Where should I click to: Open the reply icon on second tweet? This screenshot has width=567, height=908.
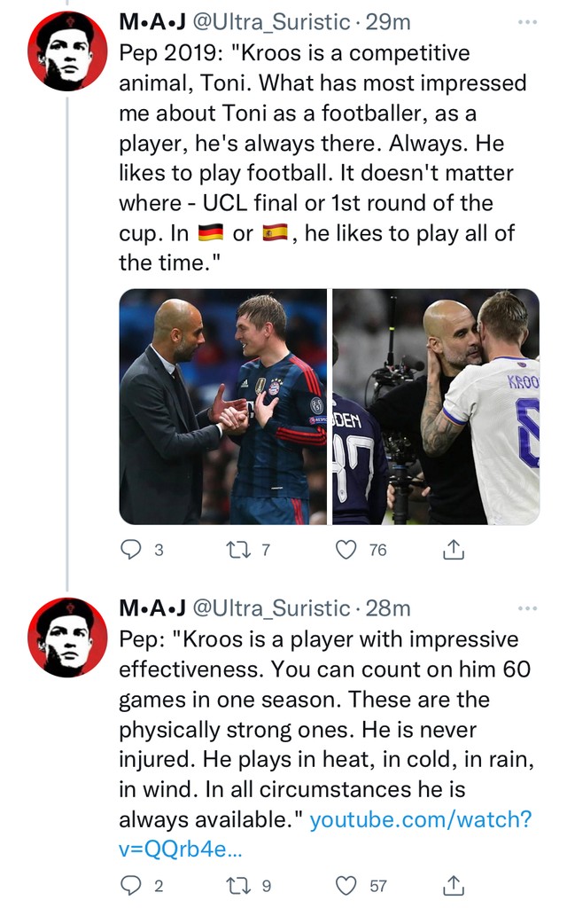click(131, 885)
